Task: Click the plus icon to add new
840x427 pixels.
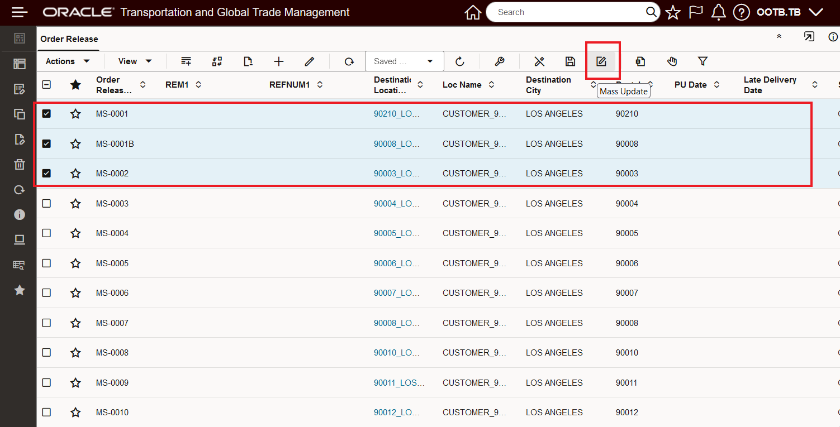Action: pos(278,61)
